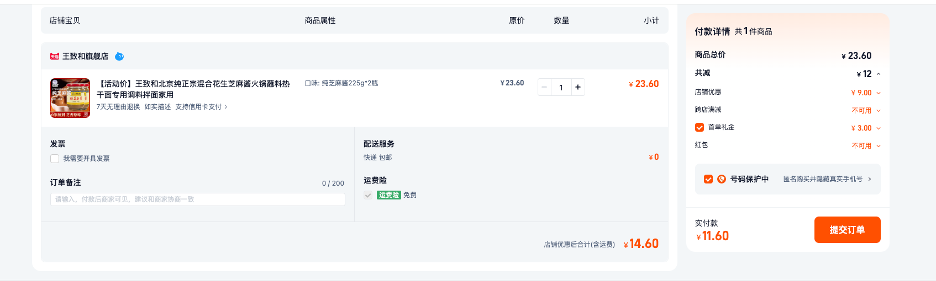Toggle the 号码保护中 checkbox
Image resolution: width=936 pixels, height=281 pixels.
point(708,179)
